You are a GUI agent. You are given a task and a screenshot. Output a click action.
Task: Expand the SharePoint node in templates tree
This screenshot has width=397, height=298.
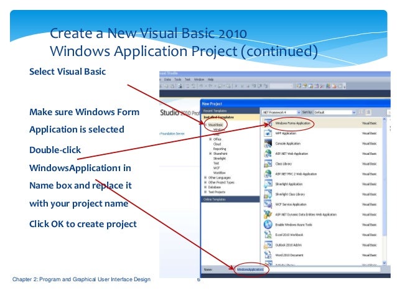210,154
